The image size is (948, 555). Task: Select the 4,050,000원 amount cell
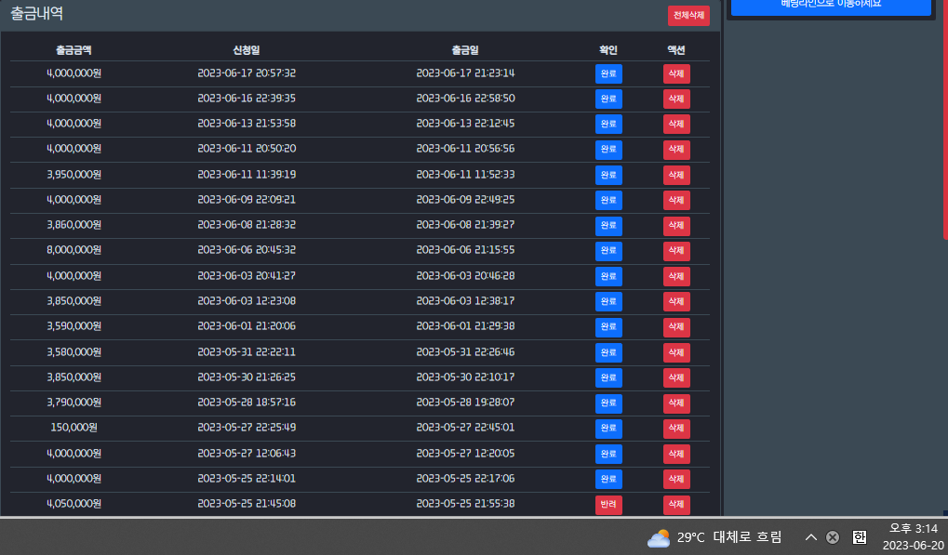tap(73, 504)
